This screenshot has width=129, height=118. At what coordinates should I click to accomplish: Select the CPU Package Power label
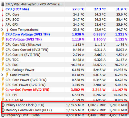click(20, 70)
